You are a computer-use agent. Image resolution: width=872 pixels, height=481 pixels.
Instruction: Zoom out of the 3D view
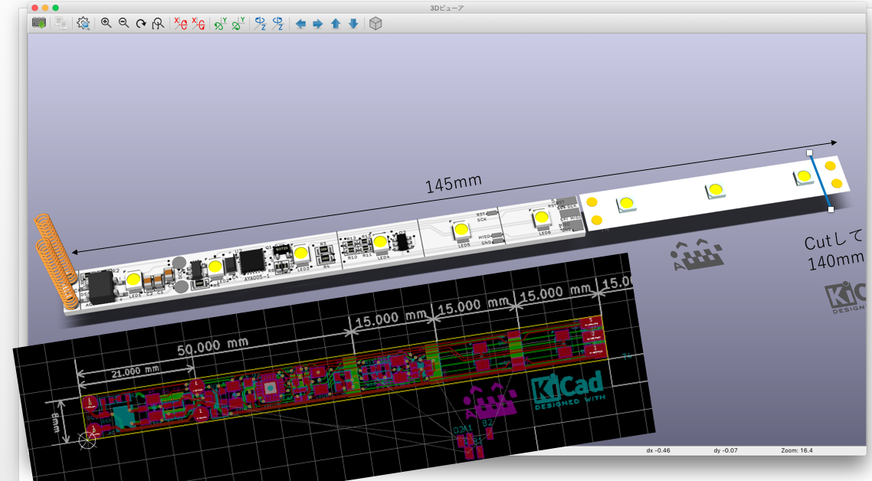coord(123,24)
